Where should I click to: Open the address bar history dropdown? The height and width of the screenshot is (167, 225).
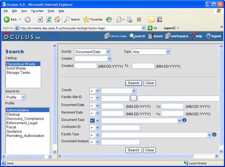pos(143,28)
